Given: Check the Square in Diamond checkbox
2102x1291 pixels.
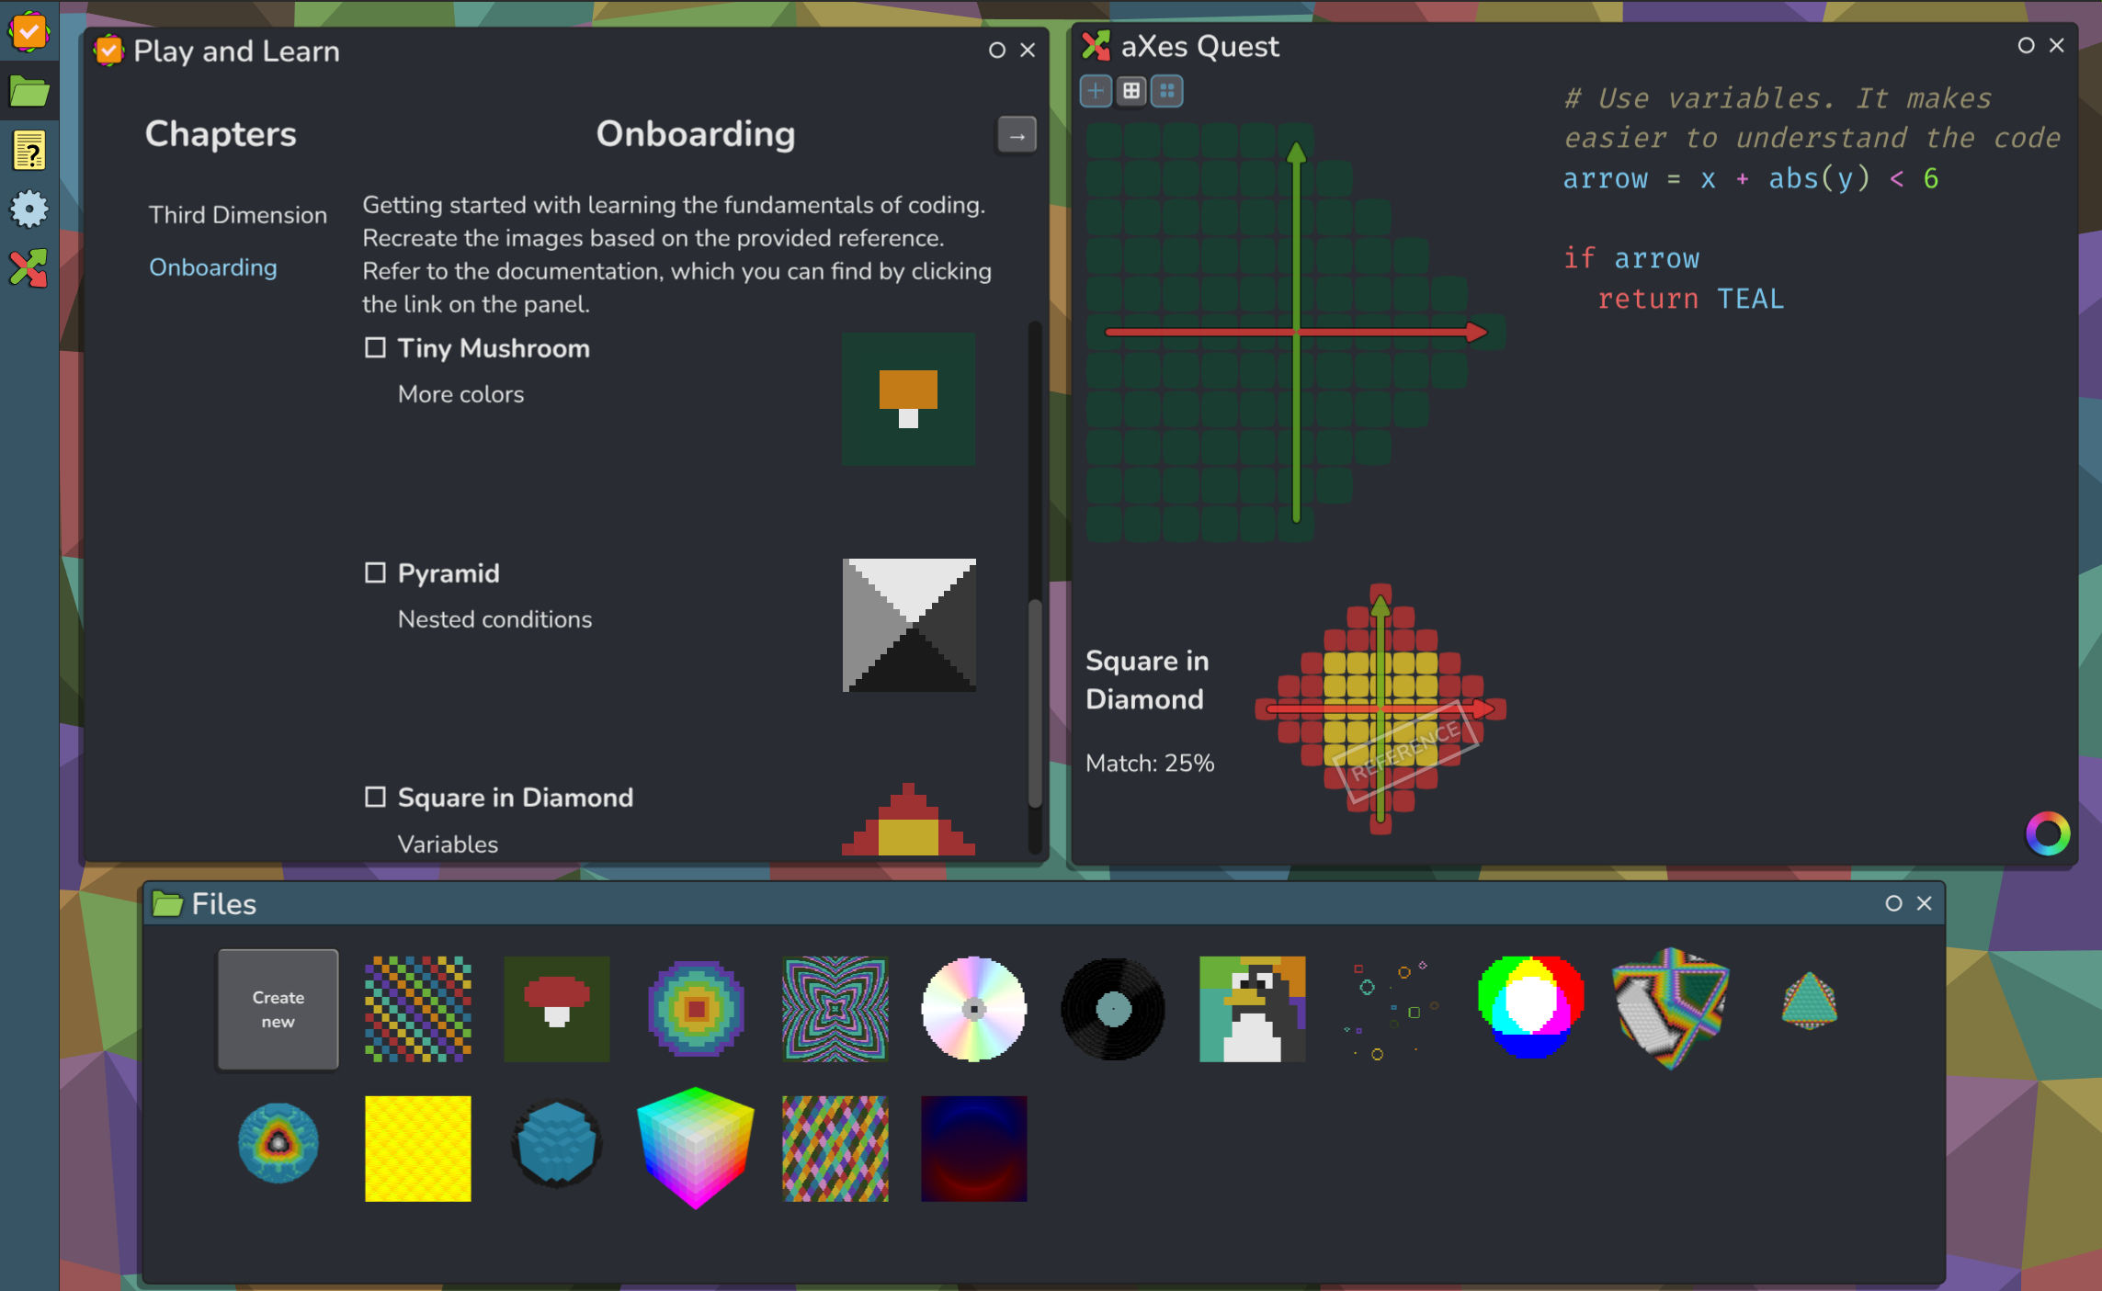Looking at the screenshot, I should pos(375,797).
